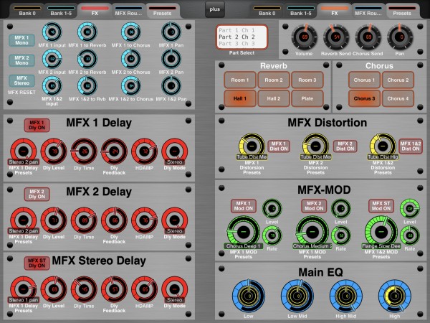
Task: Click the MFX 2 input knob
Action: click(x=52, y=59)
